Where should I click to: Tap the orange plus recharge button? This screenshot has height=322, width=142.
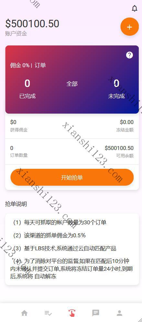129,27
